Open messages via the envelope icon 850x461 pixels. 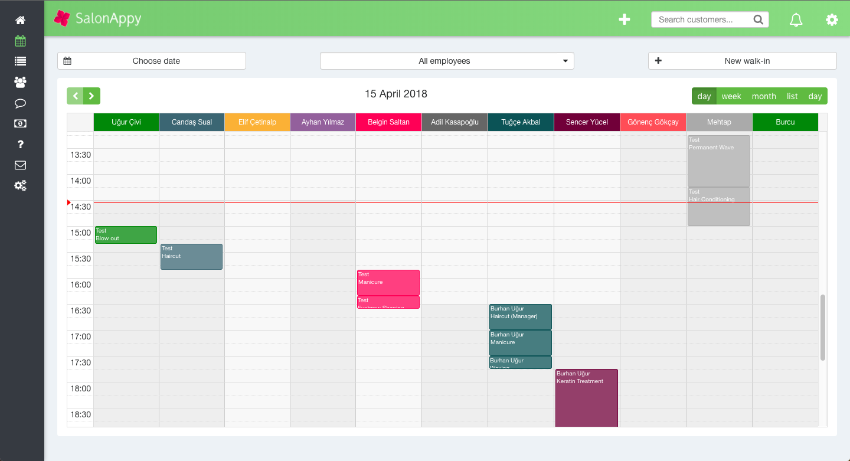[20, 165]
